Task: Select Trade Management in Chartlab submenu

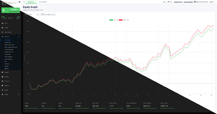Action: [9, 50]
